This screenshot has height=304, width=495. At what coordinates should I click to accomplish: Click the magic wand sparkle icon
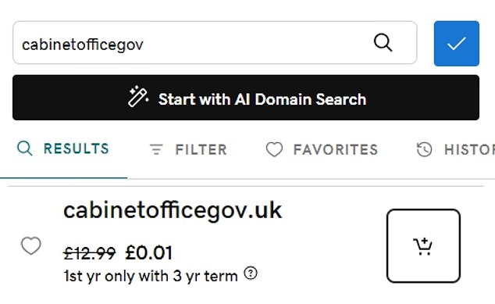coord(138,97)
